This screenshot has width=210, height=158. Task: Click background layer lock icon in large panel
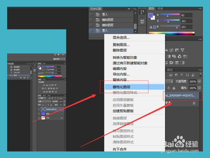[194, 103]
